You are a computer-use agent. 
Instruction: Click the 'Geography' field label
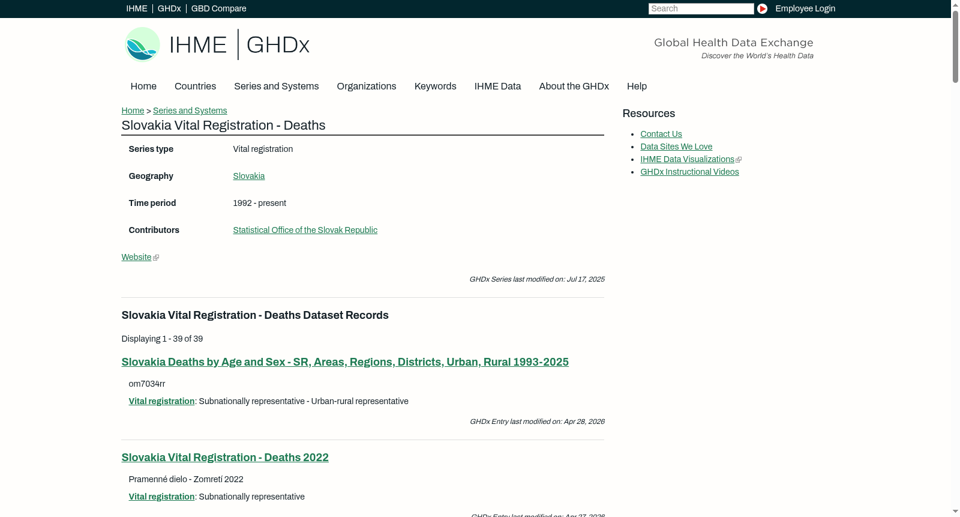(151, 176)
